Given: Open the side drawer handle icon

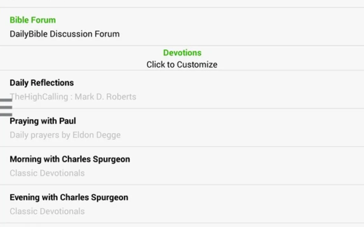Looking at the screenshot, I should click(6, 107).
